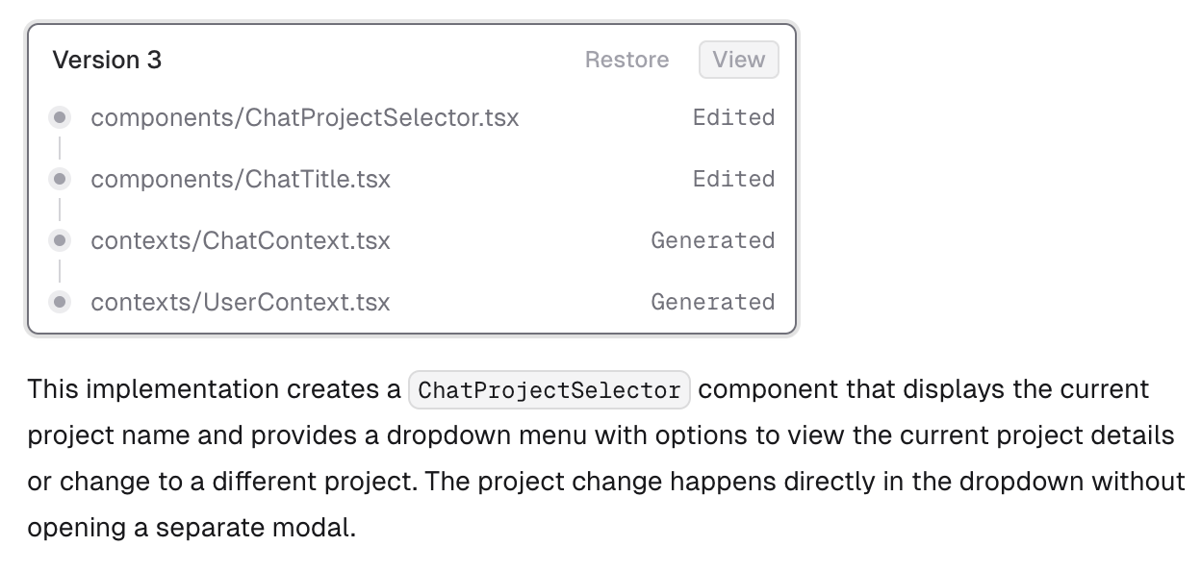Choose contexts/UserContext.tsx from the list
The image size is (1201, 571).
click(240, 302)
